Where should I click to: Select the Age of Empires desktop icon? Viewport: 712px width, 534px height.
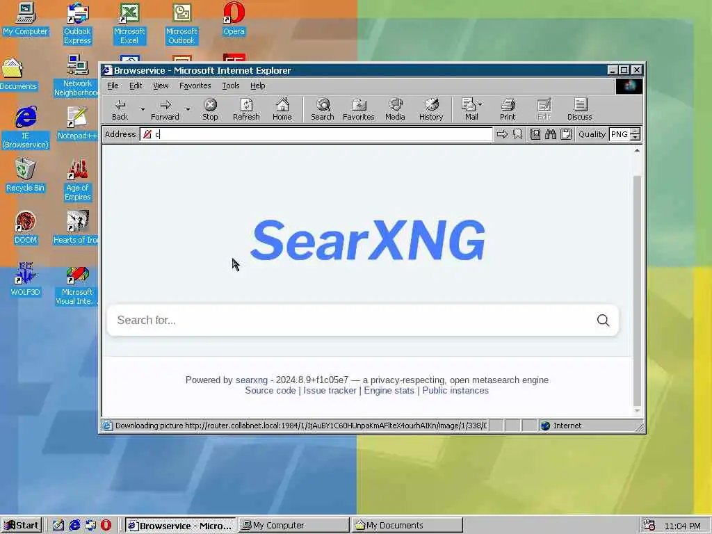point(78,180)
